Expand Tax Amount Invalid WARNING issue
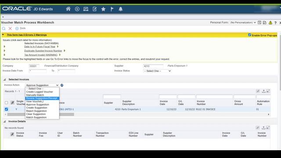 point(4,55)
